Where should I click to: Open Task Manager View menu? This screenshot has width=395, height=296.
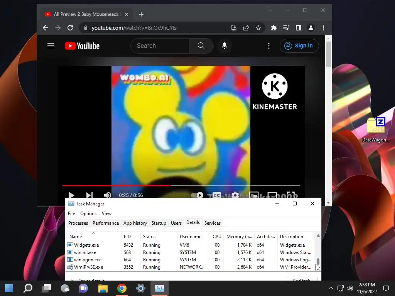(x=106, y=214)
